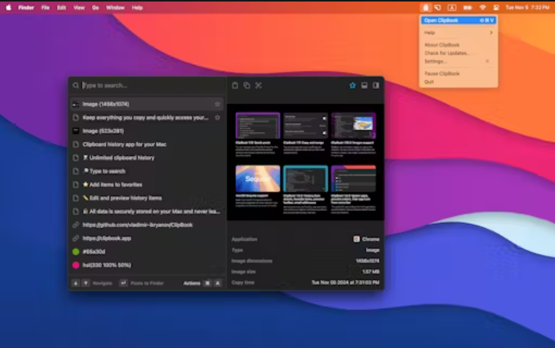555x348 pixels.
Task: Click the Wi-Fi status icon
Action: (482, 8)
